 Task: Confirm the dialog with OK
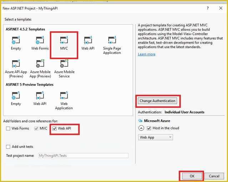pos(192,176)
